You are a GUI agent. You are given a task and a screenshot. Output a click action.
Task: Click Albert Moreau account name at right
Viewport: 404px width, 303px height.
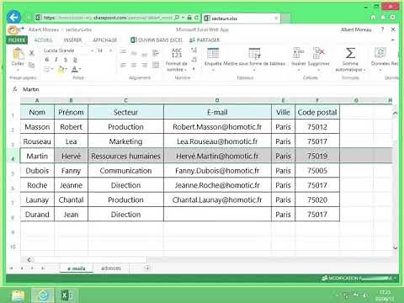coord(356,29)
